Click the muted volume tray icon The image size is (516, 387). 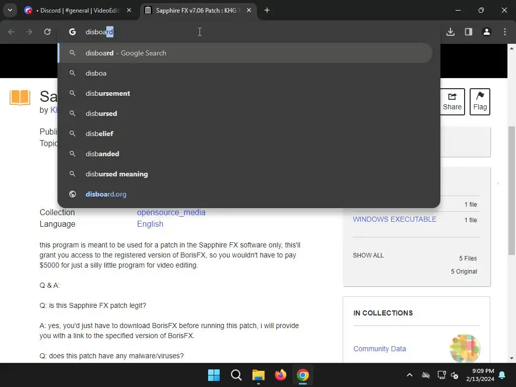[x=455, y=375]
